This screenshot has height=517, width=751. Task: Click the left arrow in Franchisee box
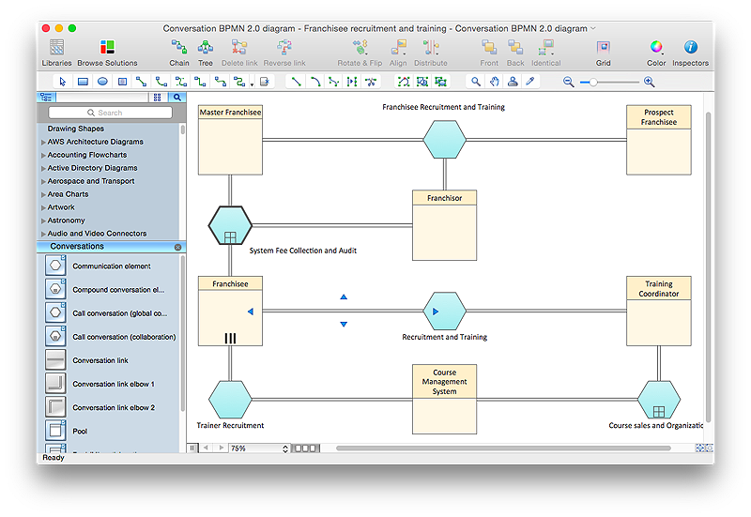(251, 312)
